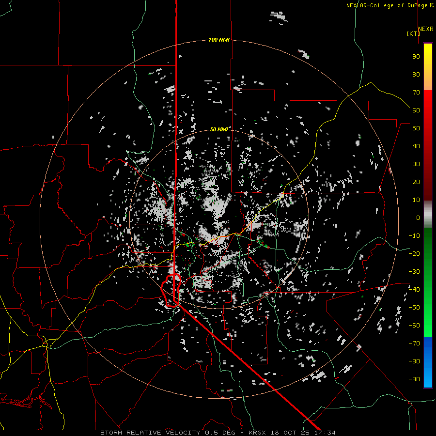The image size is (436, 436).
Task: Click the -30 scale value
Action: coord(414,272)
